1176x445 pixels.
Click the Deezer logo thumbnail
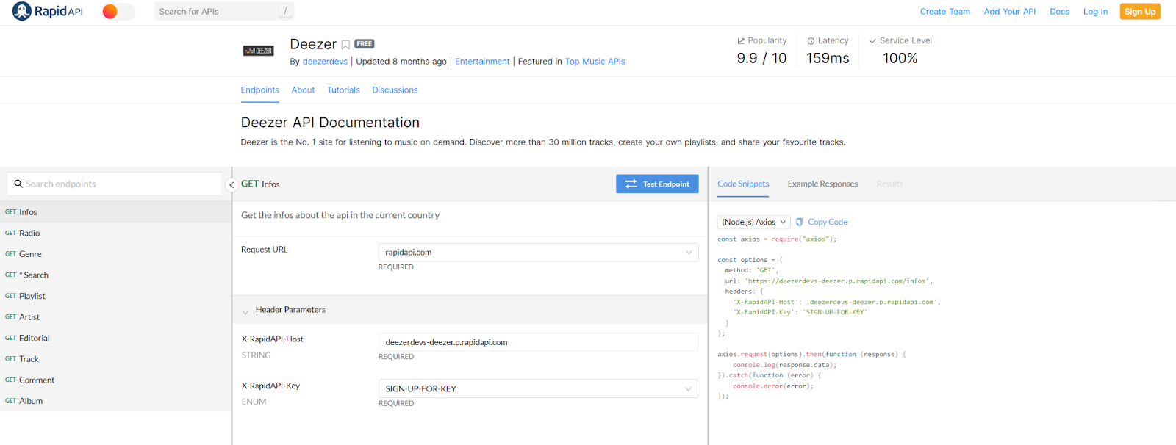pos(258,51)
